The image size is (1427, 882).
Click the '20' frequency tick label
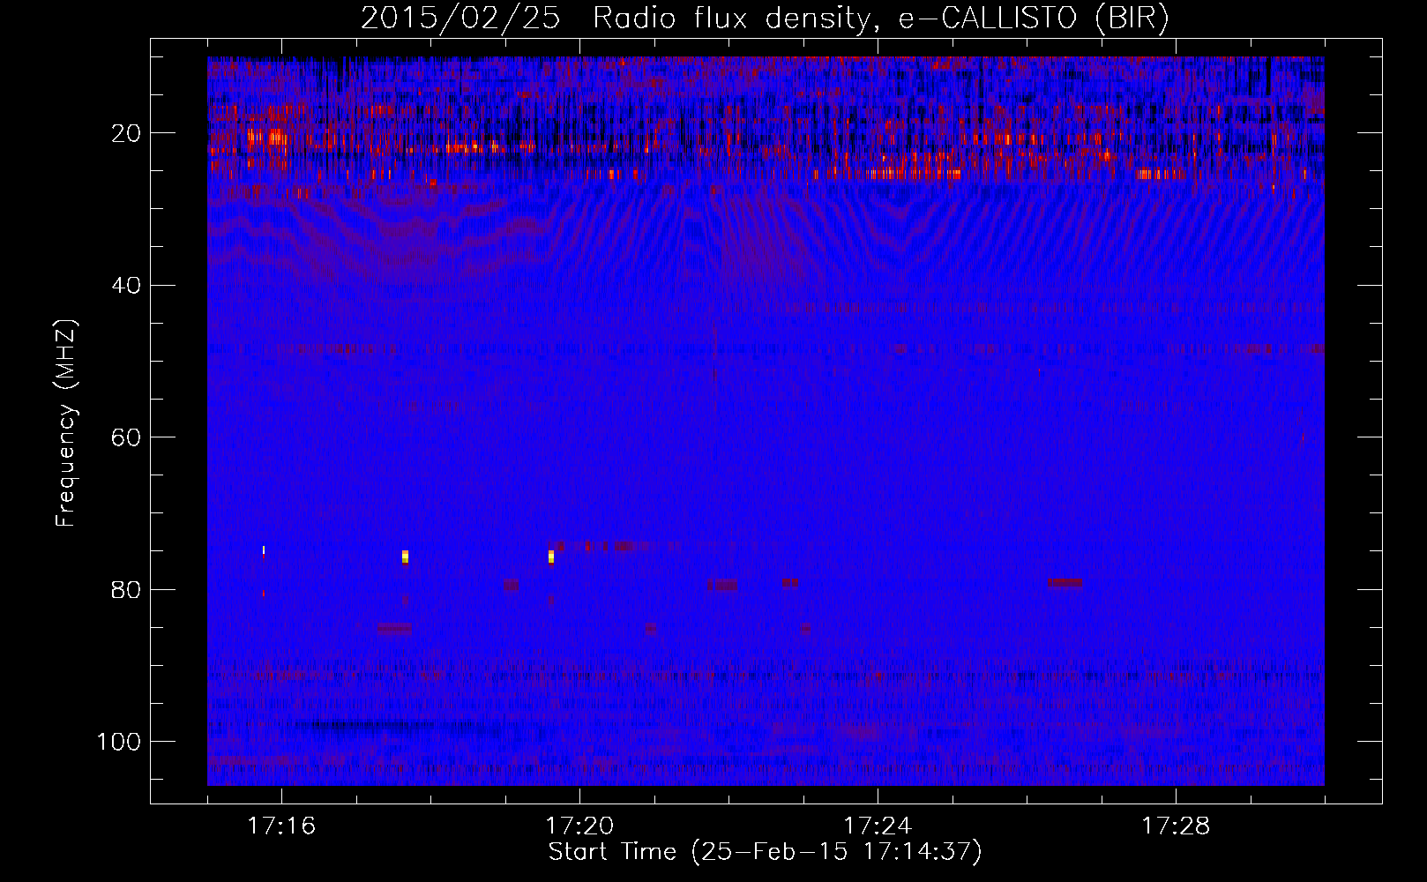(127, 133)
